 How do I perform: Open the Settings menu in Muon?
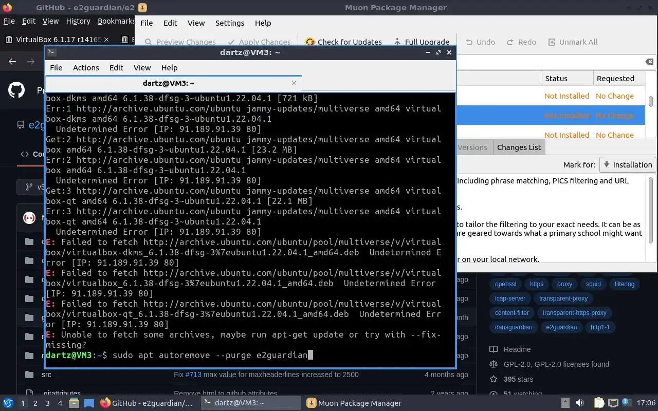(230, 23)
